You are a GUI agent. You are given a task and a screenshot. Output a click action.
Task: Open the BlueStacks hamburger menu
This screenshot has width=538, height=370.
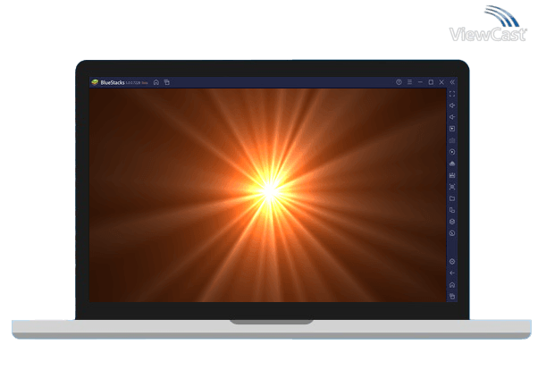[409, 82]
